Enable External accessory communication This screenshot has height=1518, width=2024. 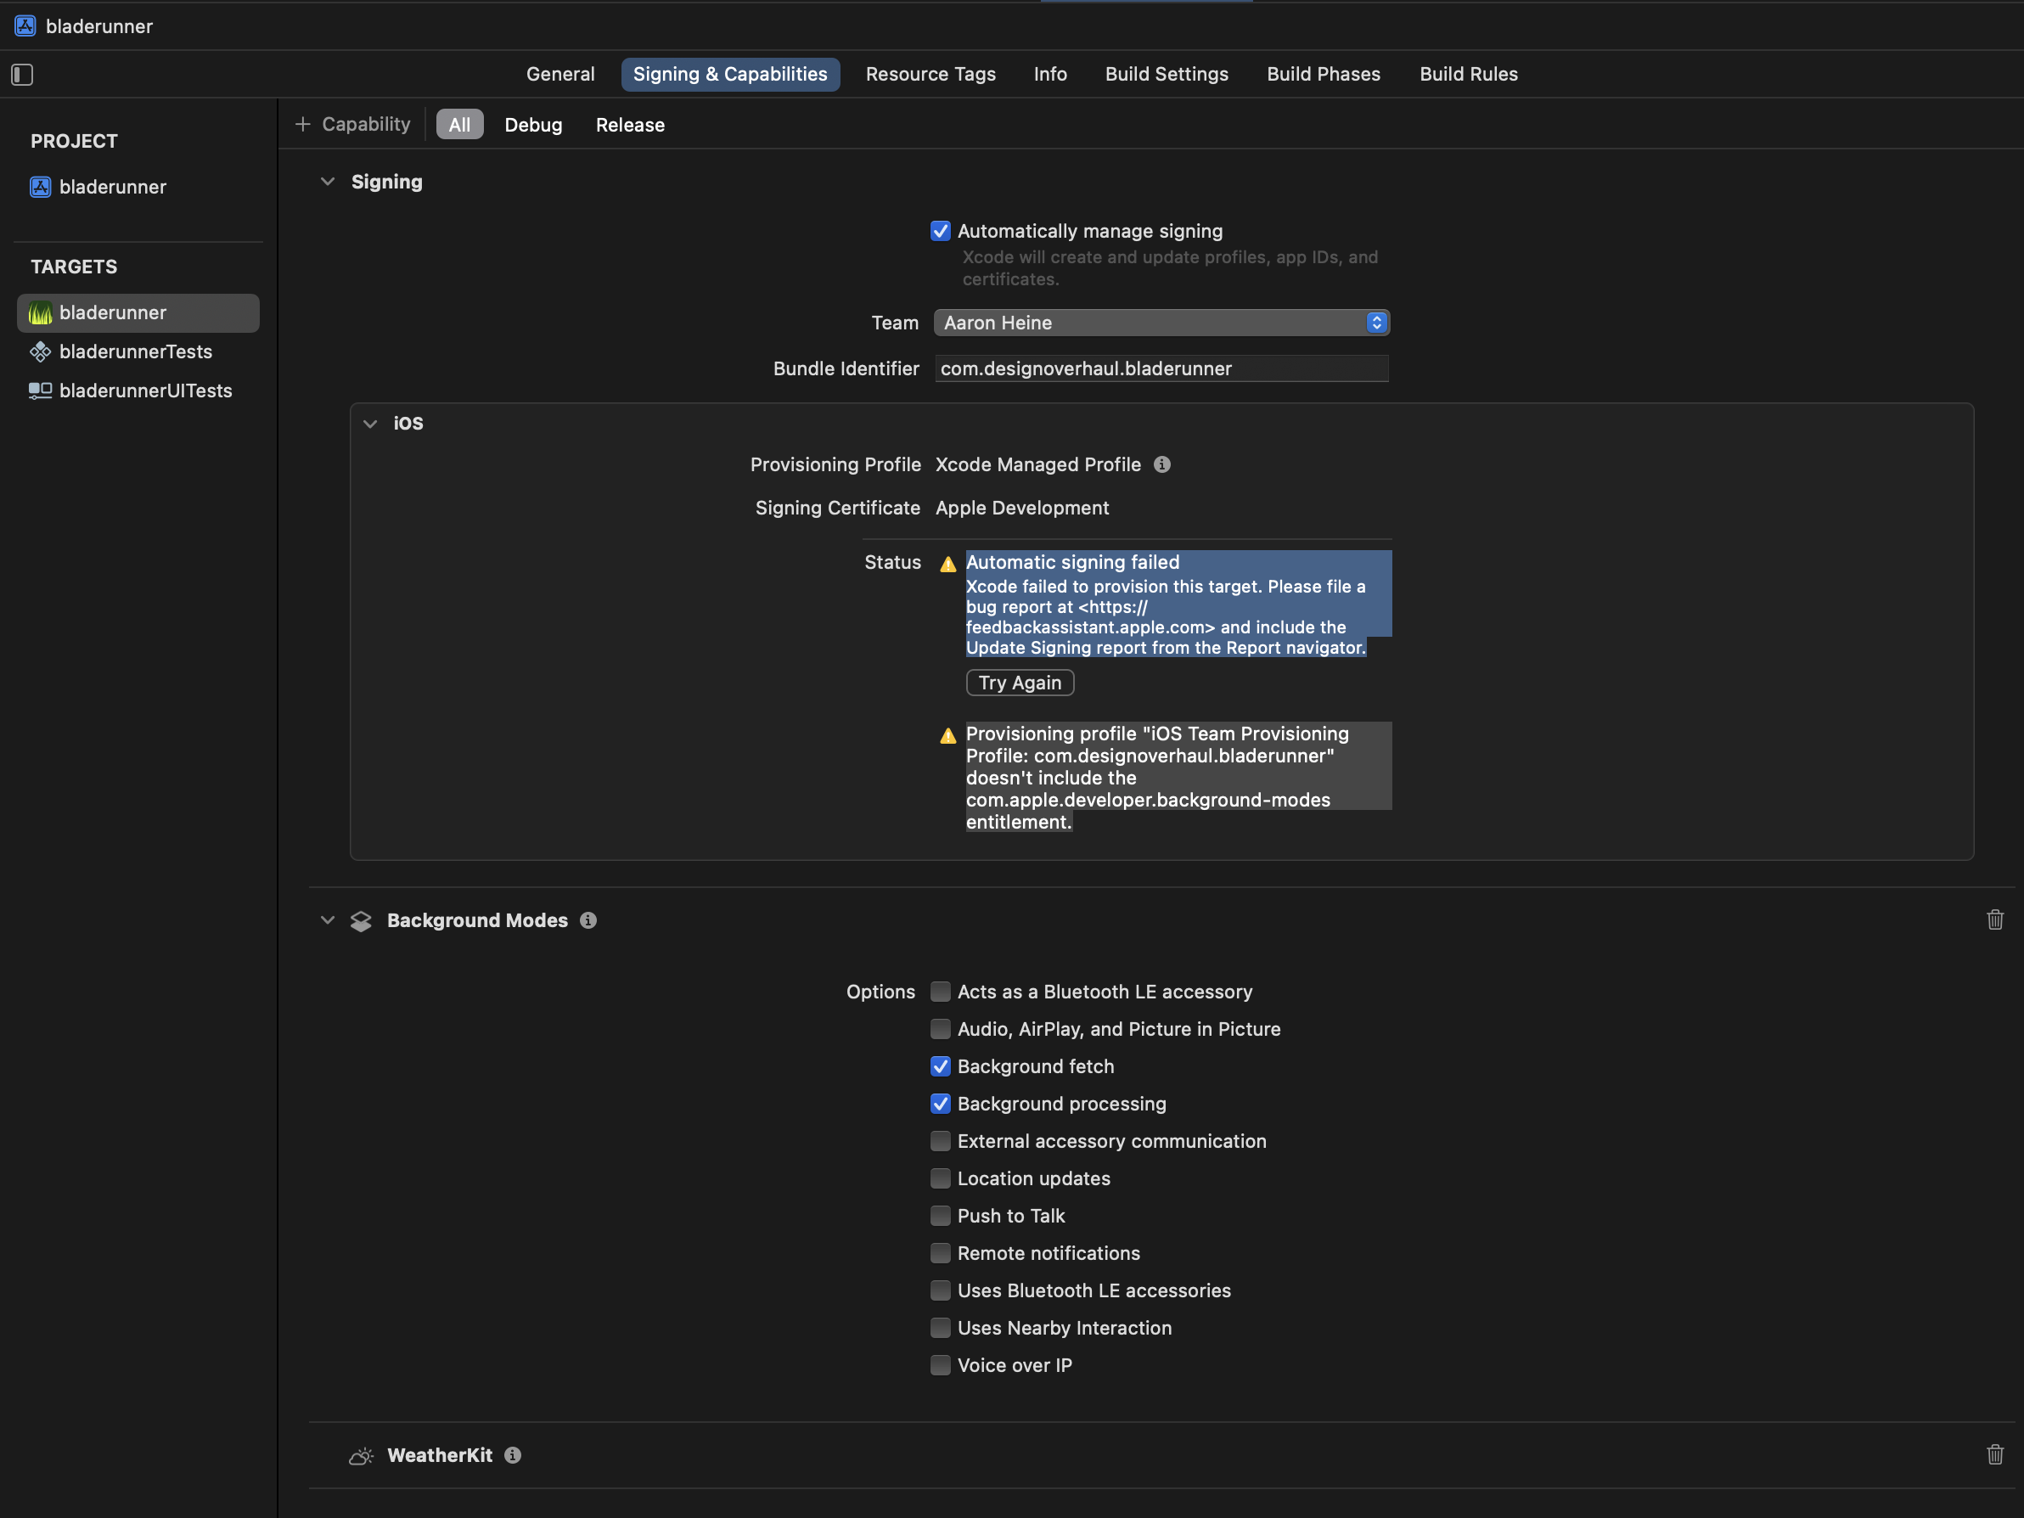tap(941, 1141)
